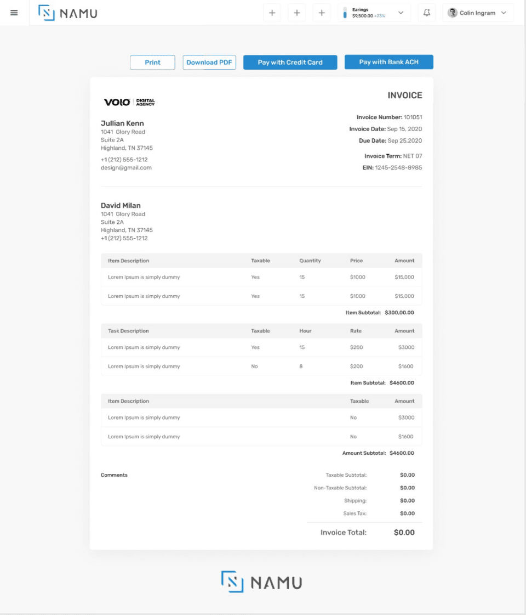Click the NAMU logo in header

click(68, 13)
